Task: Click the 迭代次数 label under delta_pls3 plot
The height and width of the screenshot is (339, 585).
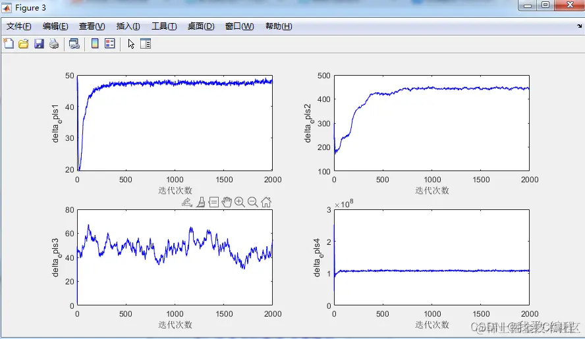Action: point(175,325)
